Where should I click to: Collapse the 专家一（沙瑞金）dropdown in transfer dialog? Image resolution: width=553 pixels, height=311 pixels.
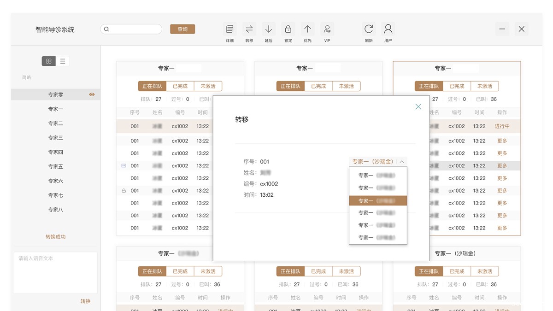402,162
